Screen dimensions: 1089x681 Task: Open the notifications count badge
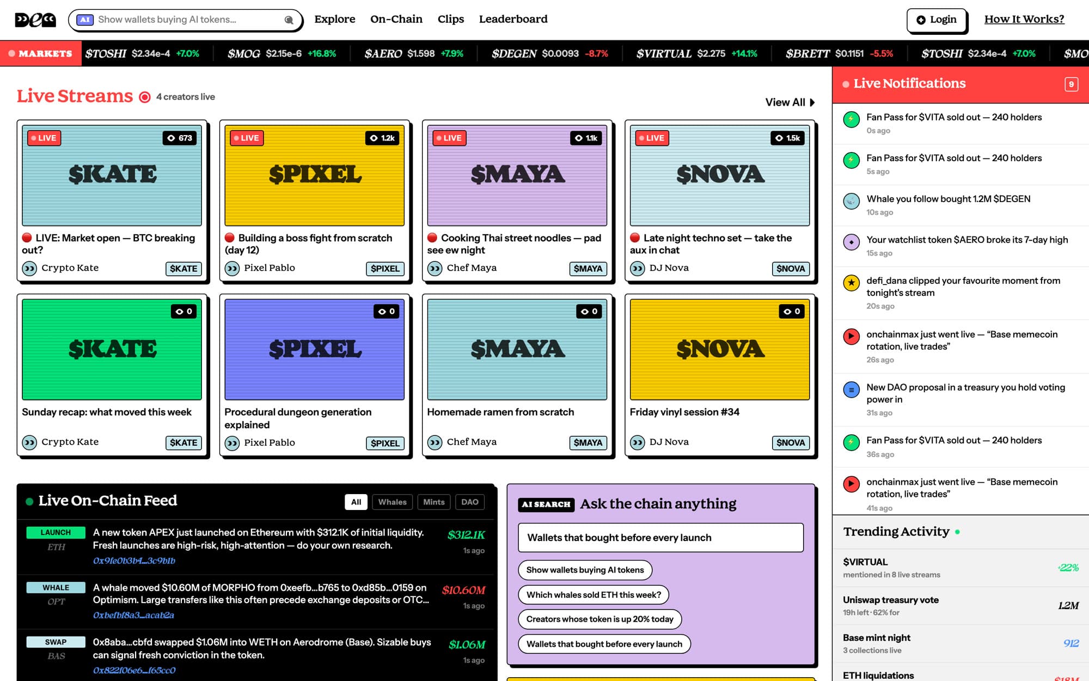pyautogui.click(x=1071, y=84)
